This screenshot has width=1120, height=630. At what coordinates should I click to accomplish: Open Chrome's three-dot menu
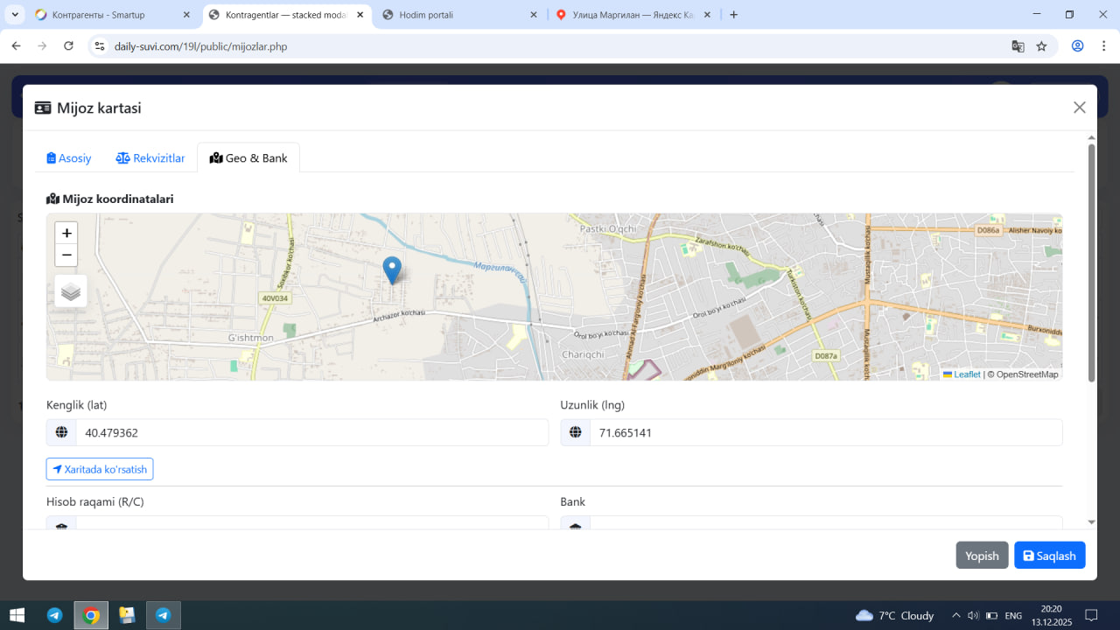(x=1102, y=46)
